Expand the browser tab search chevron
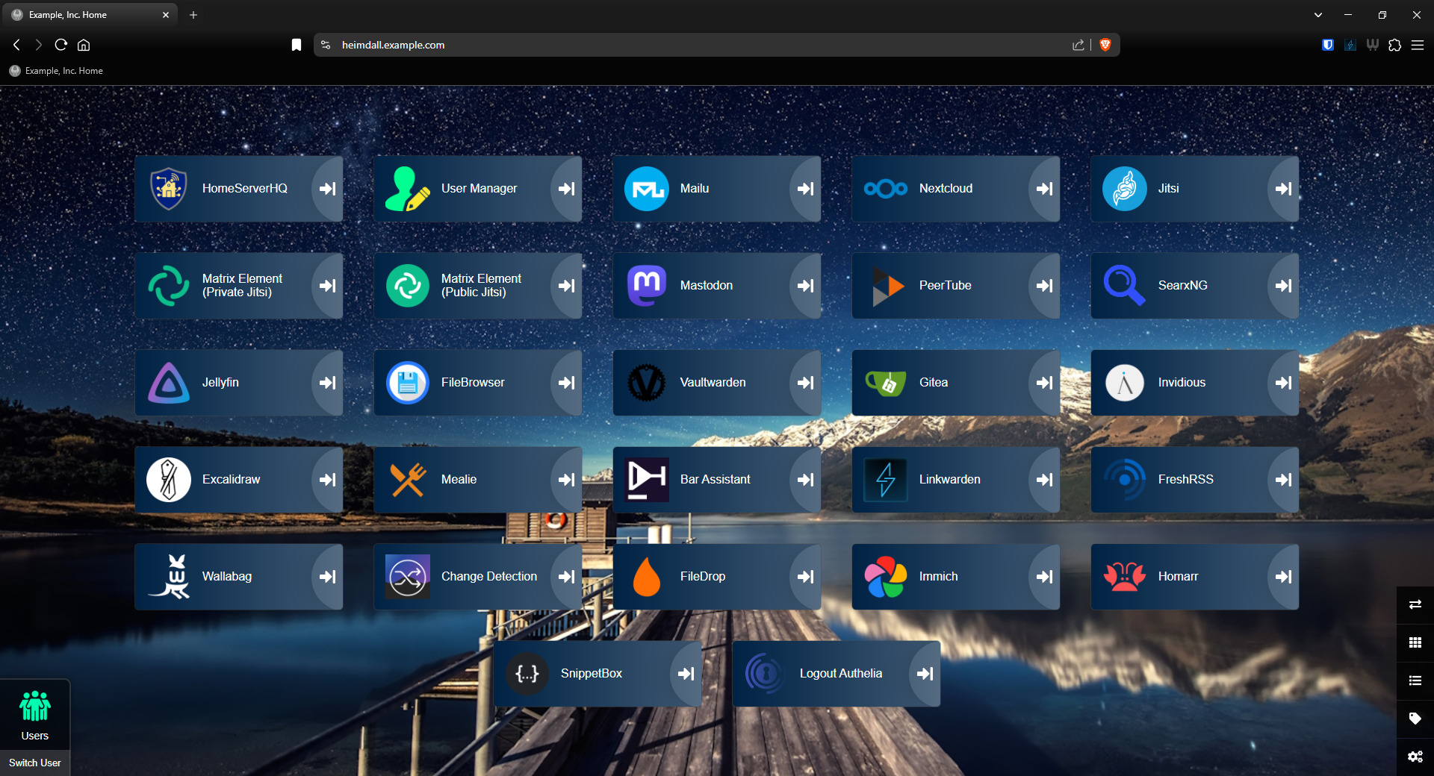 (x=1318, y=15)
